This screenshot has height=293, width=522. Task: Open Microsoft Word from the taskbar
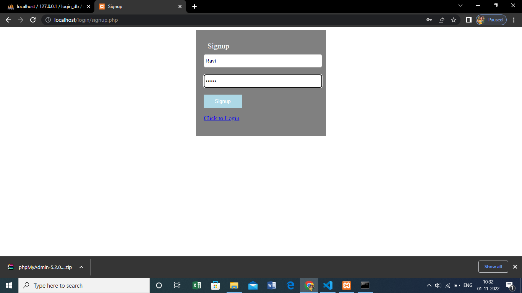(x=272, y=285)
